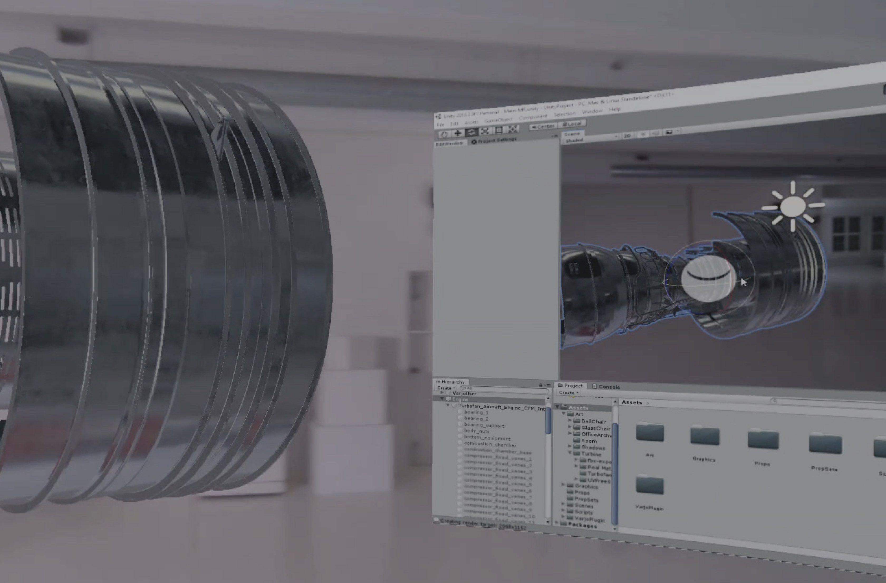Screen dimensions: 886x583
Task: Select the Room folder in Project tree
Action: tap(585, 441)
